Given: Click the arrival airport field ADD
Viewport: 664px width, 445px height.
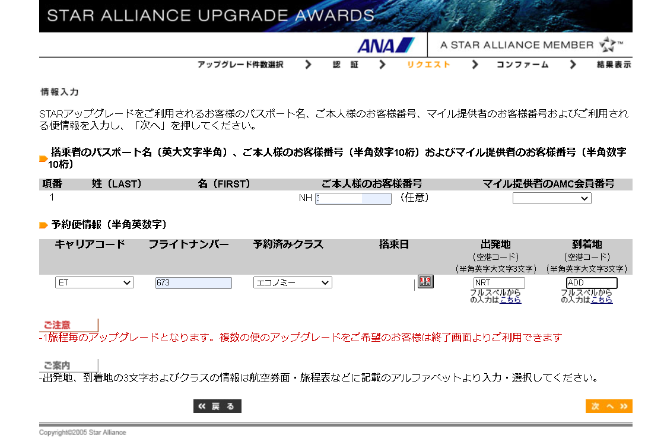Looking at the screenshot, I should point(592,282).
